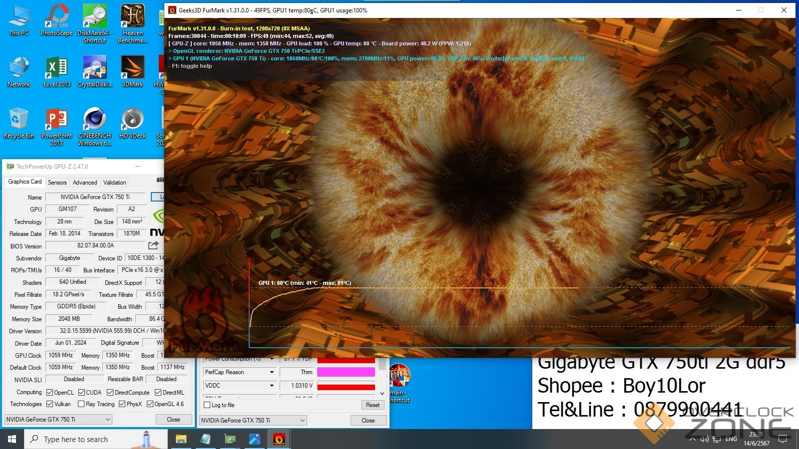Toggle the CUDA checkbox
Screen dimensions: 799x449
(82, 393)
